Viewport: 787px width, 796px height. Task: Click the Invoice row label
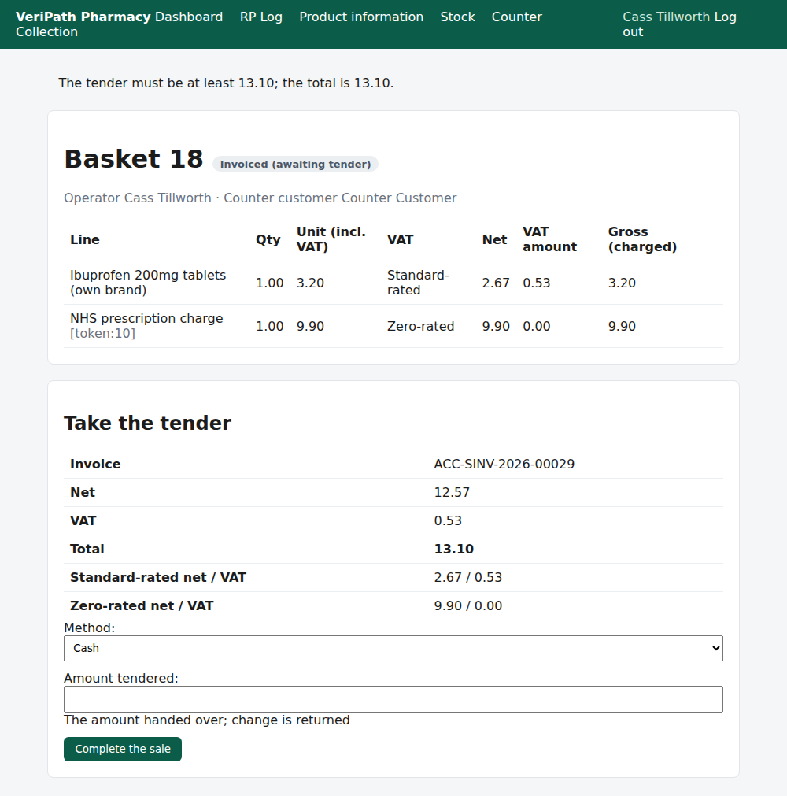click(95, 464)
